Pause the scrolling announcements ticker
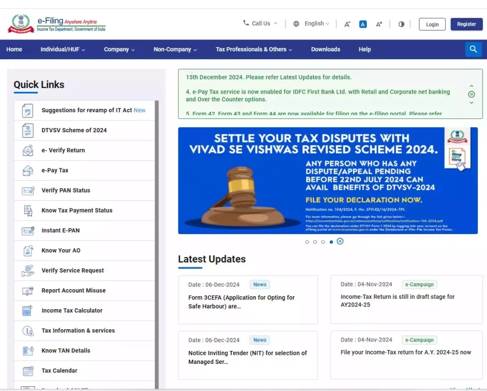 click(471, 94)
